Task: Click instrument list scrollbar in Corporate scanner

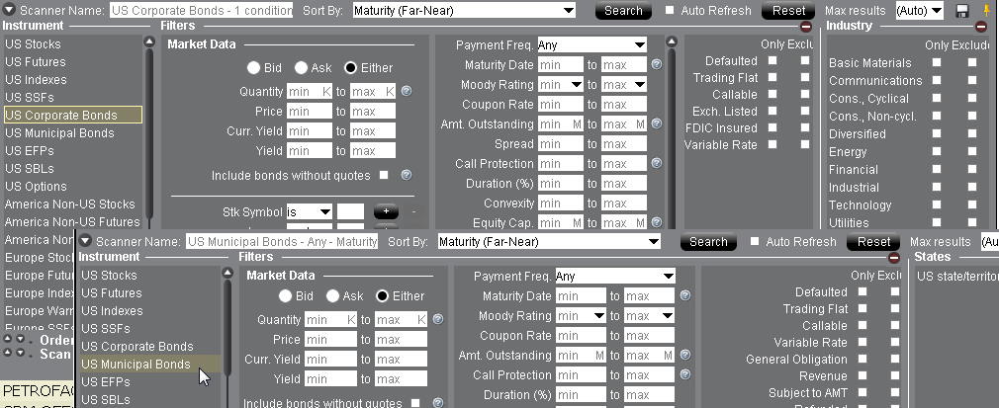Action: click(149, 132)
